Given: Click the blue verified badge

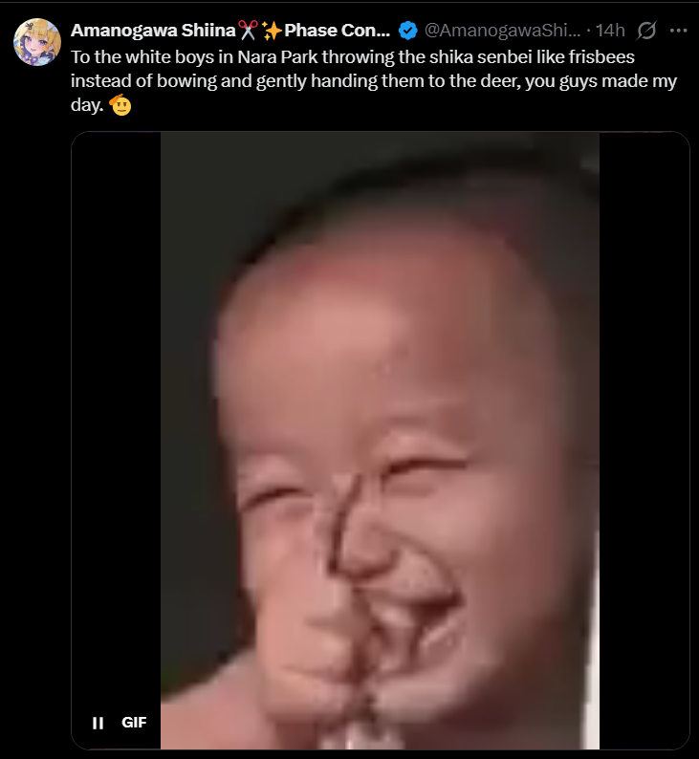Looking at the screenshot, I should click(x=407, y=31).
